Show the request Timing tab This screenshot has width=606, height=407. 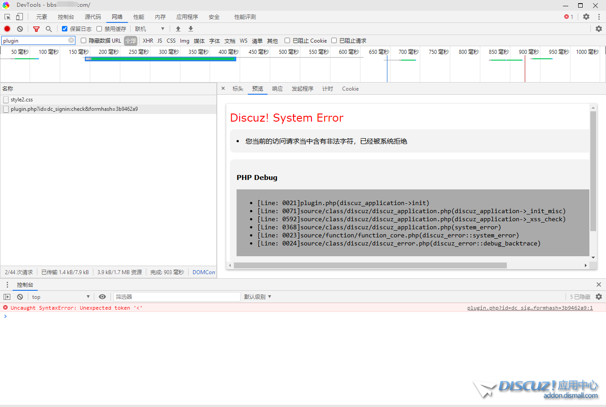(328, 88)
